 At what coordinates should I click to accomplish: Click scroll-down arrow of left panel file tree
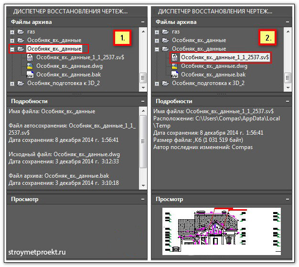coord(143,88)
